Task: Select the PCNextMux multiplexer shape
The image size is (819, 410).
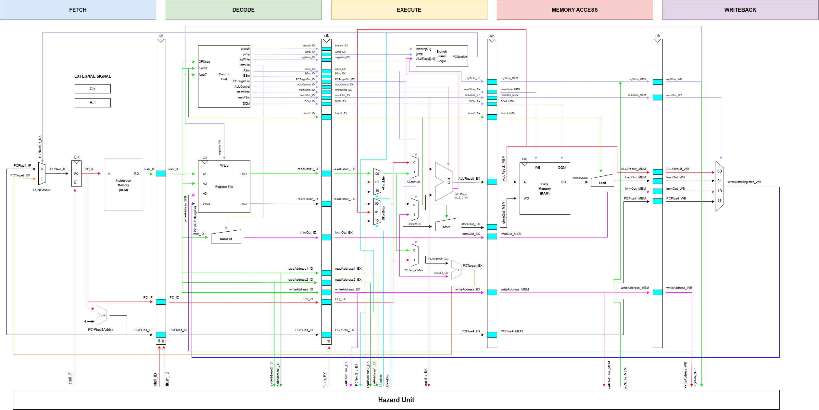Action: click(x=42, y=174)
